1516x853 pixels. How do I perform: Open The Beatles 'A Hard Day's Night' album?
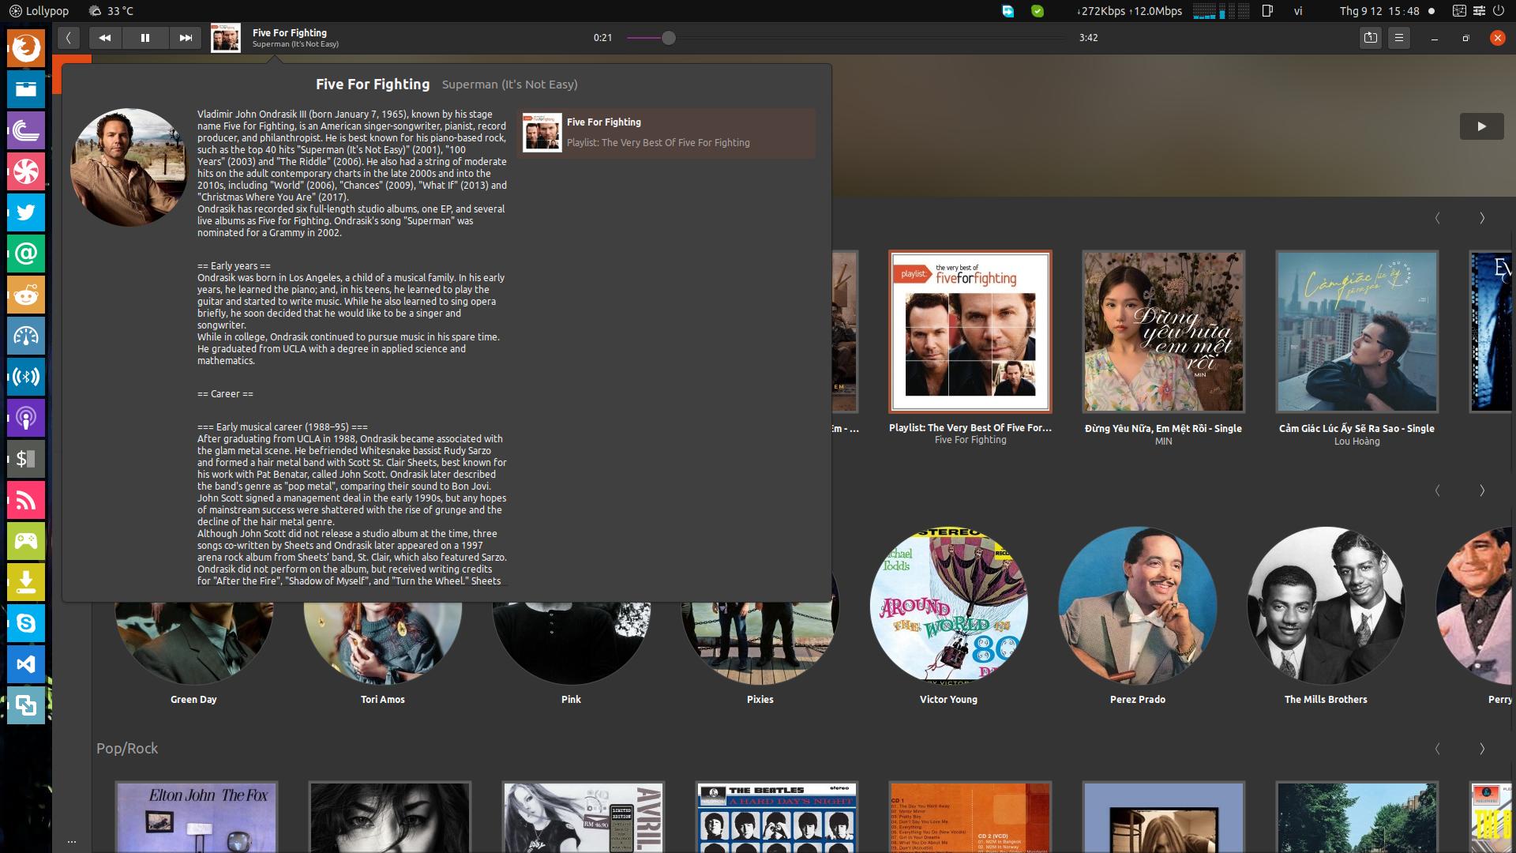click(777, 817)
